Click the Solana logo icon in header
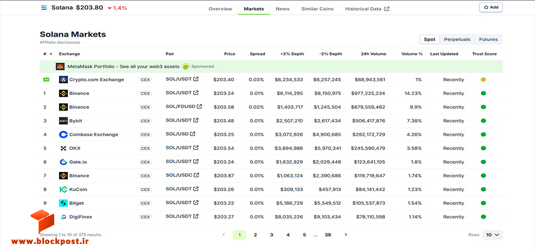 click(44, 8)
